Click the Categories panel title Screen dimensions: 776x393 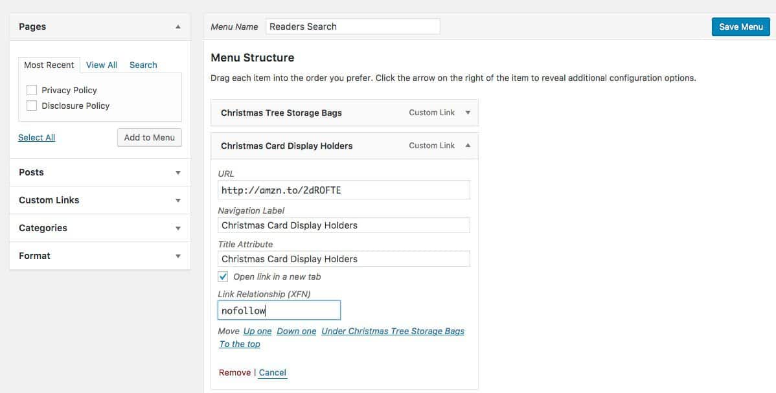pyautogui.click(x=43, y=228)
